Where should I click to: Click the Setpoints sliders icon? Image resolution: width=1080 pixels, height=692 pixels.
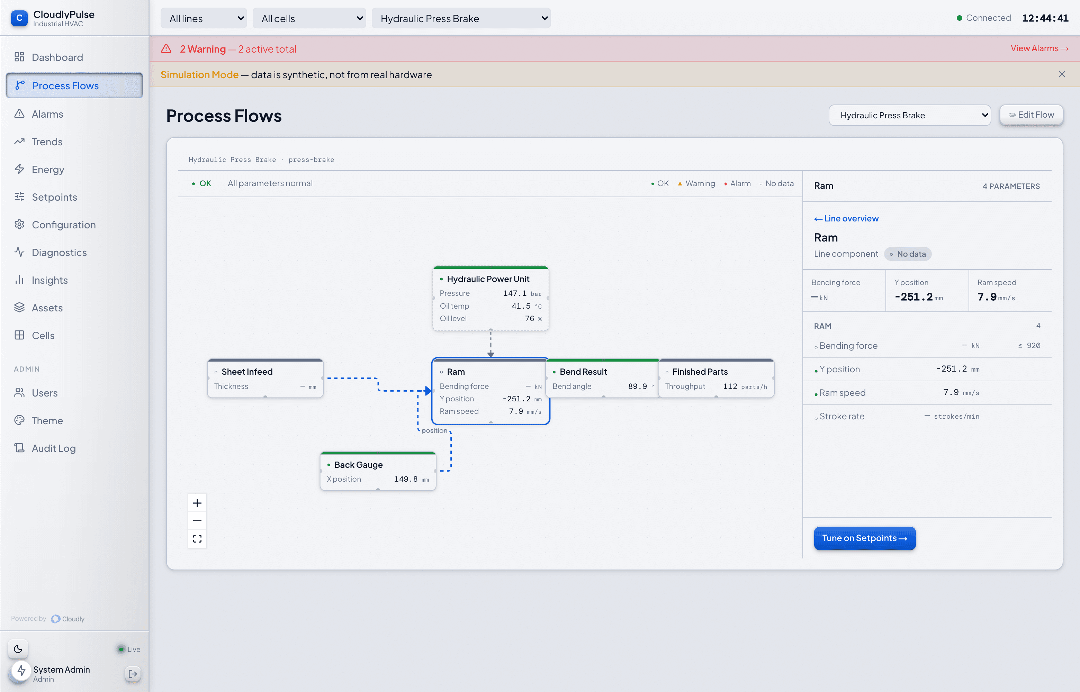coord(19,197)
